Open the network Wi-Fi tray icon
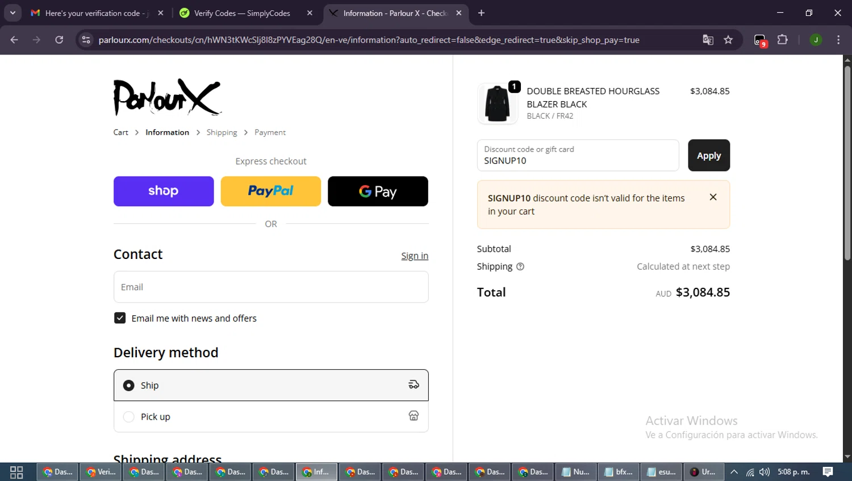The width and height of the screenshot is (852, 481). [750, 472]
